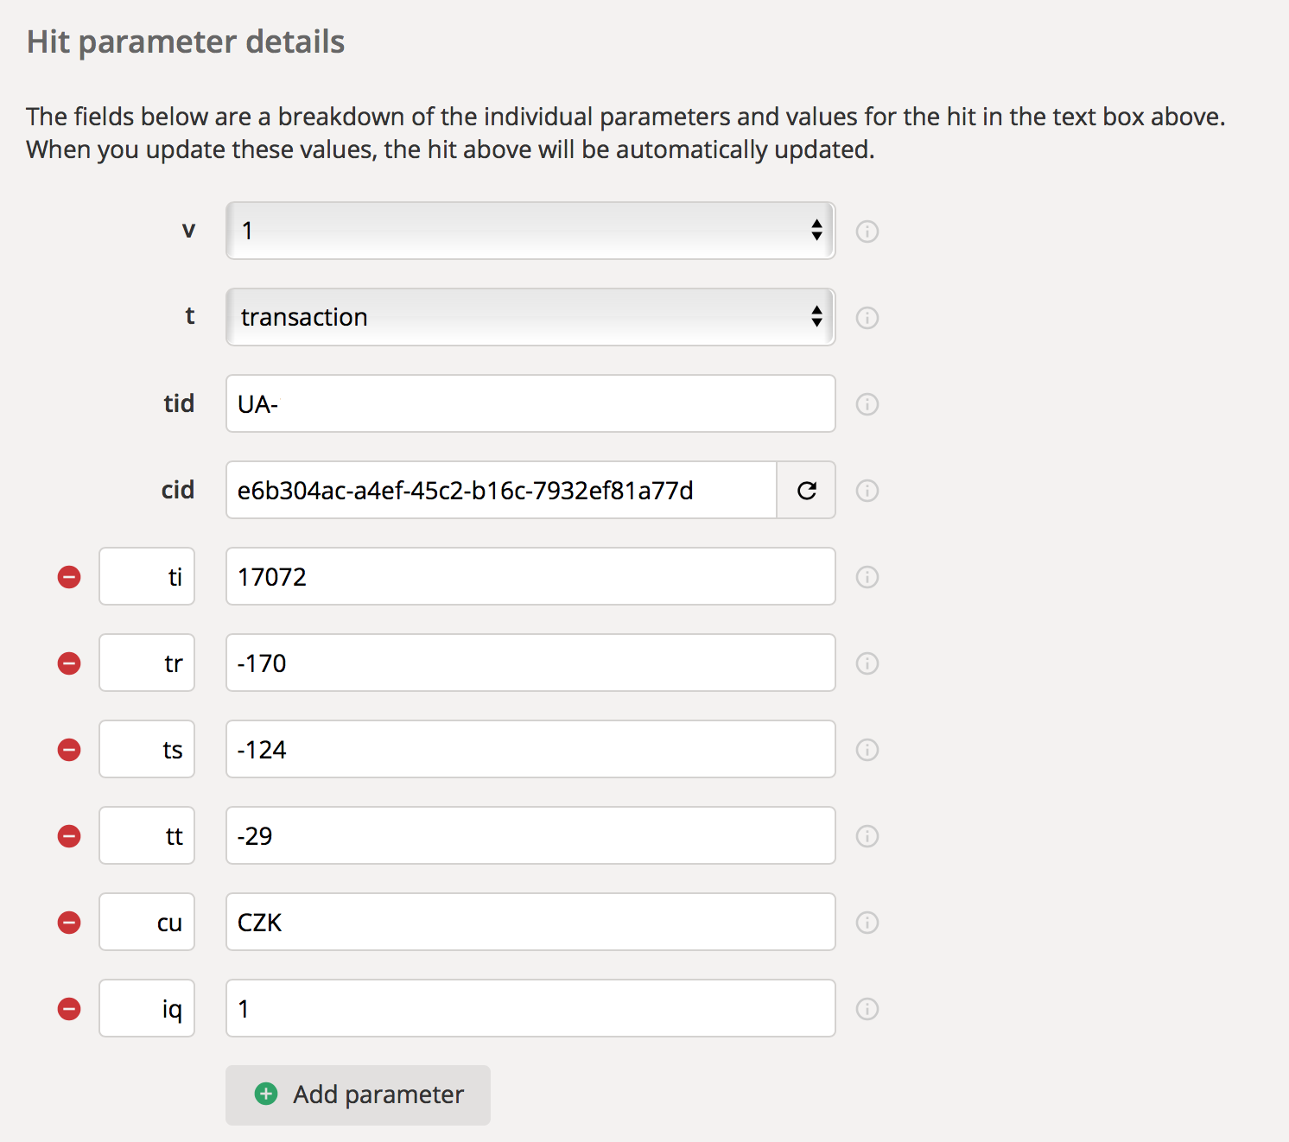Click the red remove icon for ti

[x=69, y=577]
